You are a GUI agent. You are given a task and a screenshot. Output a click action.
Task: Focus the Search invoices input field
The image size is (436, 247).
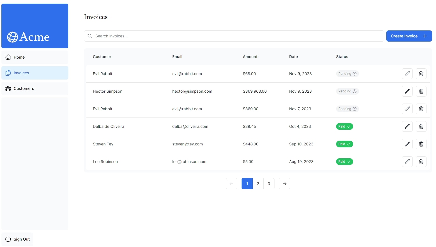234,36
